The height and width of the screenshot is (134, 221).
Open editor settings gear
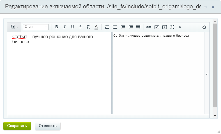[x=204, y=27]
